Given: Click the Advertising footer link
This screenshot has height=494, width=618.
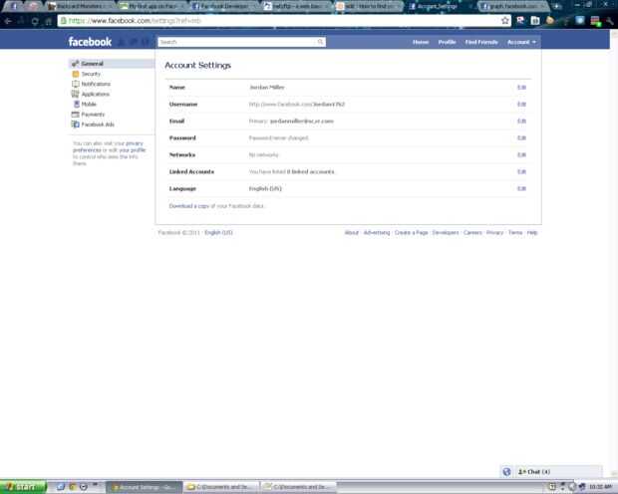Looking at the screenshot, I should [x=377, y=233].
